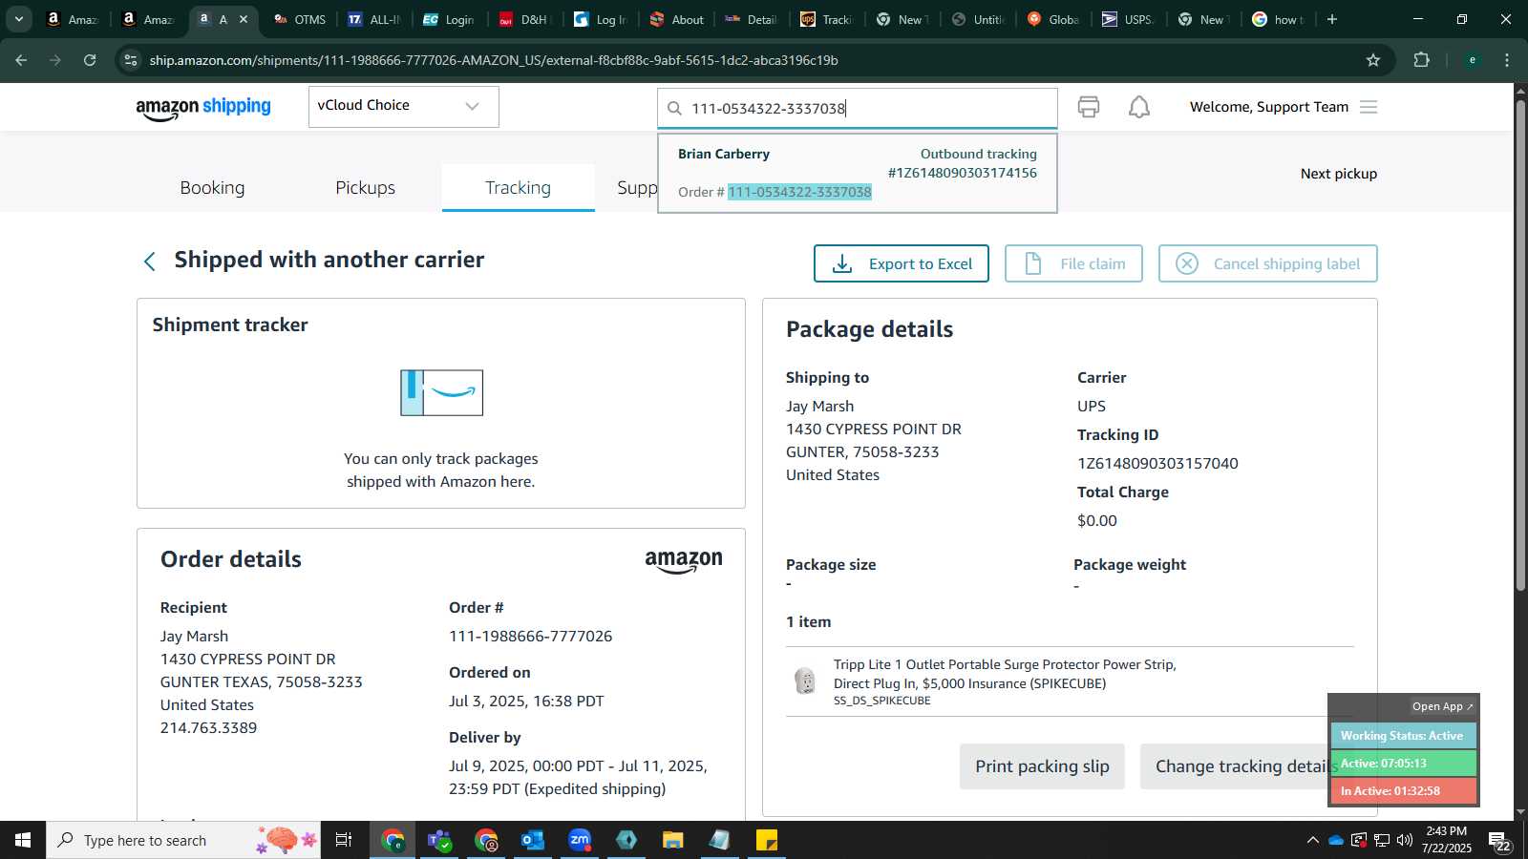Open Task View on taskbar
Viewport: 1528px width, 859px height.
click(x=344, y=840)
